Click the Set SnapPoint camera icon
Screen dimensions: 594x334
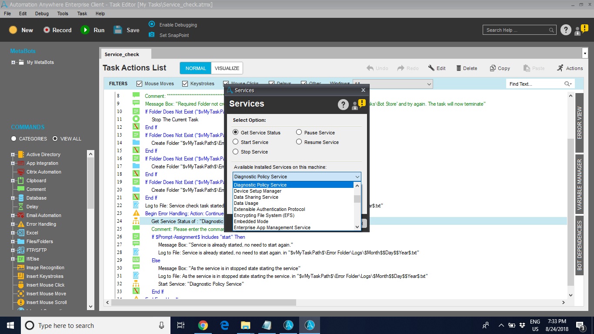151,35
